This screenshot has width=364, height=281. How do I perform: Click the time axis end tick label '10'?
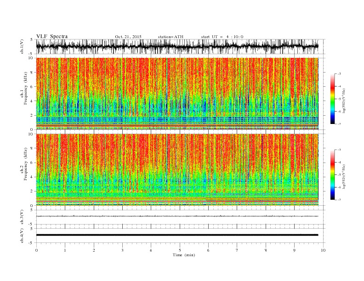point(323,250)
